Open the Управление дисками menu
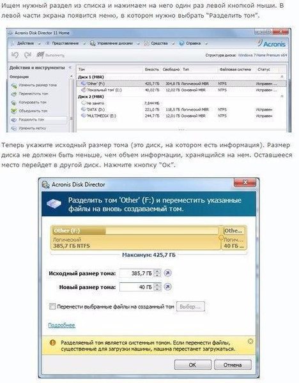 click(x=114, y=43)
